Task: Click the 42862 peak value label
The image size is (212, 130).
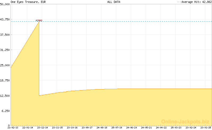Action: [x=39, y=20]
